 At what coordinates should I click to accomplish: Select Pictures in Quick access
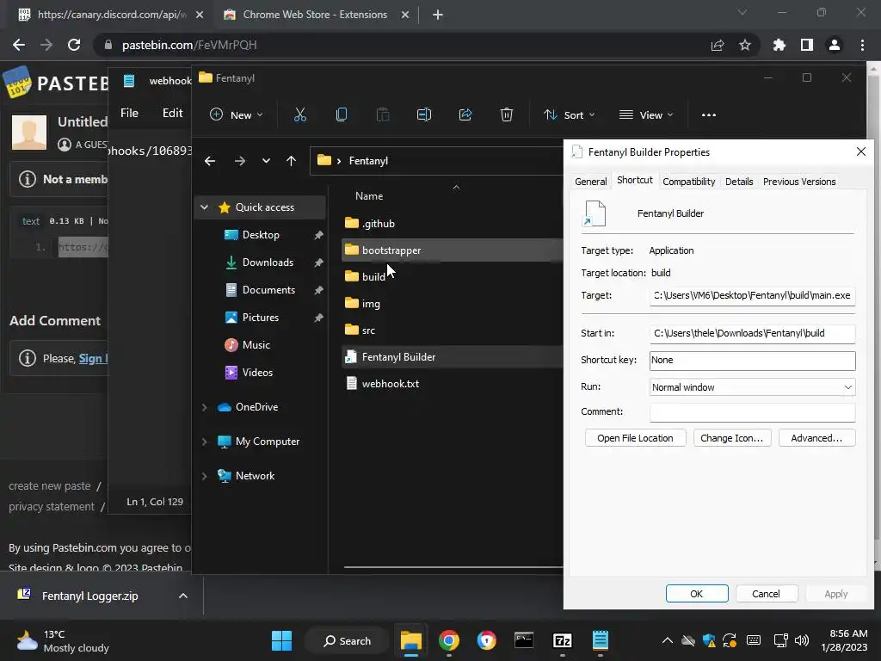point(261,318)
